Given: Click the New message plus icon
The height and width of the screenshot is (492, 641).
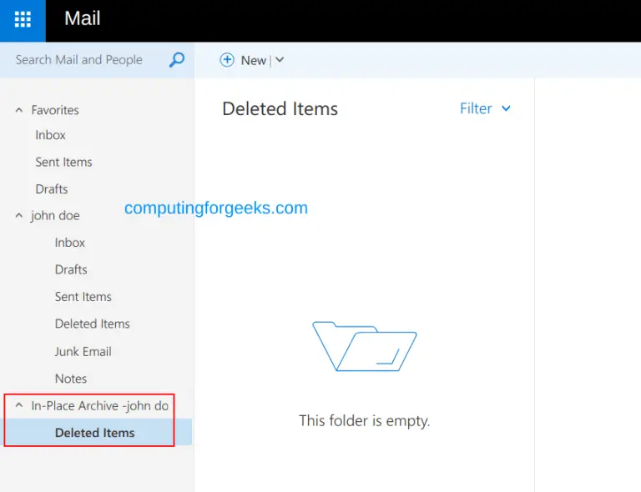Looking at the screenshot, I should coord(227,60).
